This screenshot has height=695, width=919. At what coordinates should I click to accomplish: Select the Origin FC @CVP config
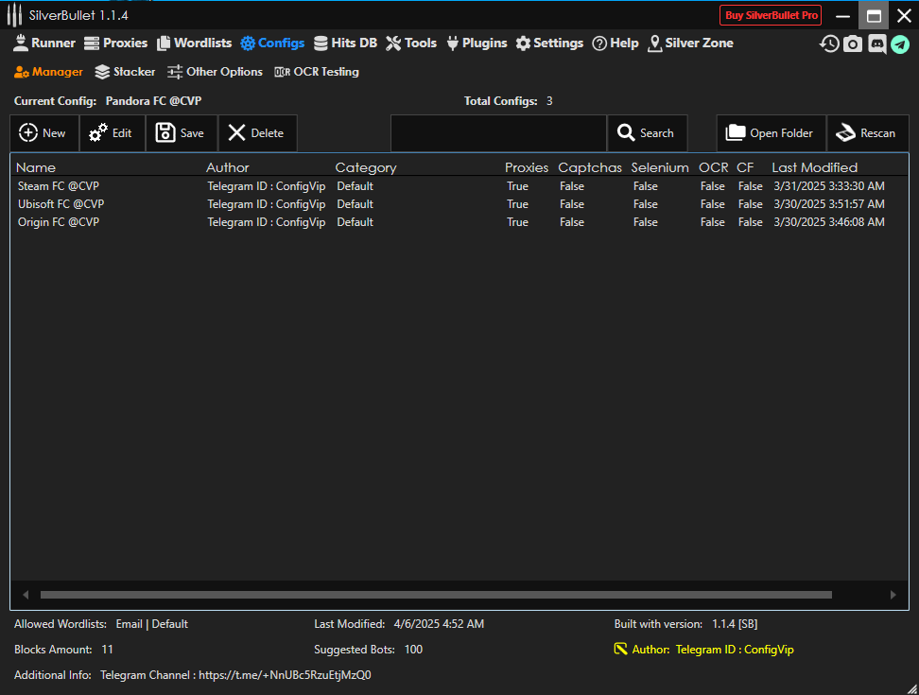click(x=459, y=222)
